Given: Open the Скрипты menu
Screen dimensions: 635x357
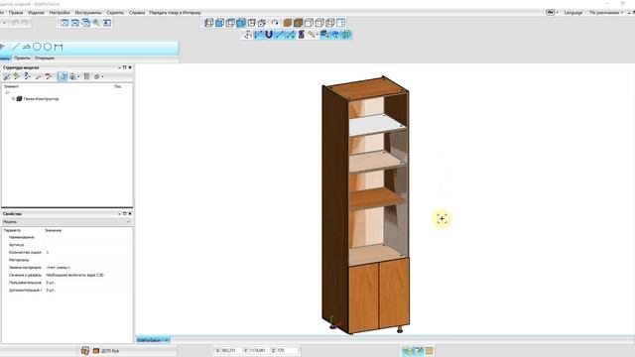Looking at the screenshot, I should (x=115, y=13).
